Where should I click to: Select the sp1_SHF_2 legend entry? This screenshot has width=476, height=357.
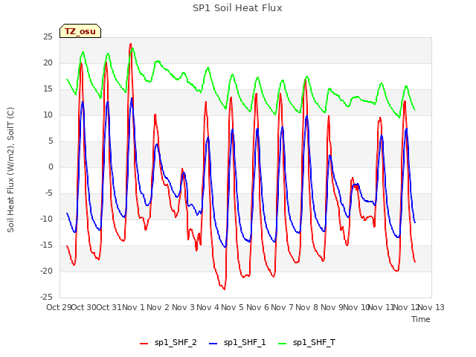click(x=168, y=343)
